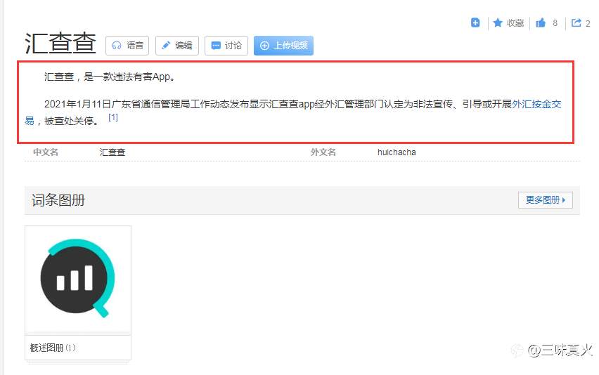Click the reference citation [1]
Image resolution: width=599 pixels, height=375 pixels.
(x=113, y=117)
